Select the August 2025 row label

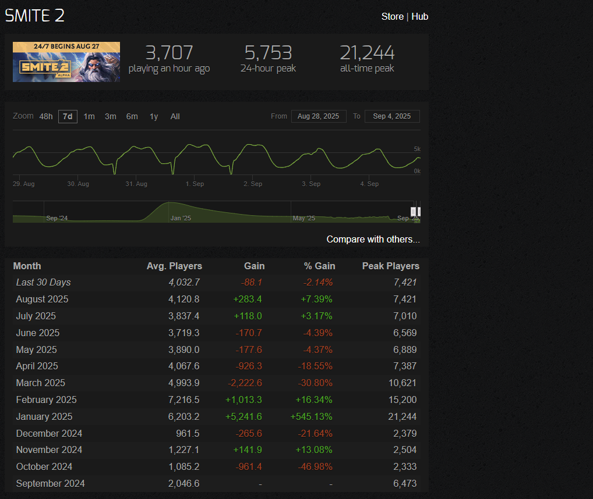coord(42,300)
